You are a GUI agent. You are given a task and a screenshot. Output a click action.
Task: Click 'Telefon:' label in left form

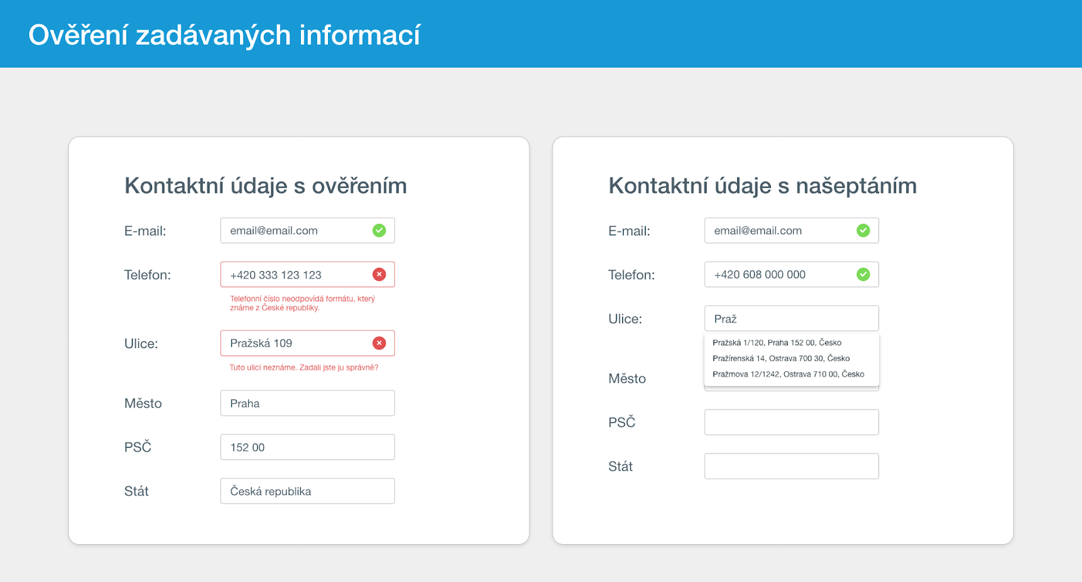[147, 275]
